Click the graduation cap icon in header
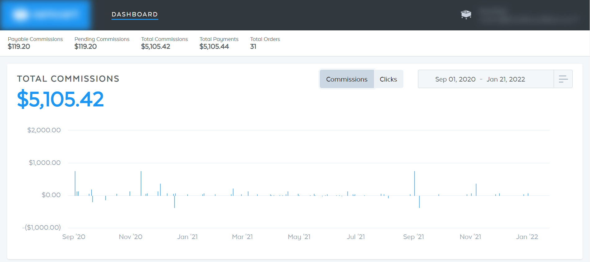This screenshot has width=590, height=262. (x=466, y=14)
